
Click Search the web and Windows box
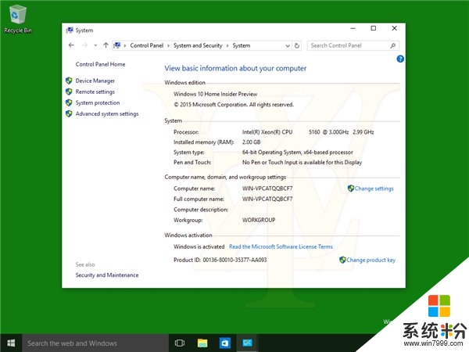coord(95,343)
